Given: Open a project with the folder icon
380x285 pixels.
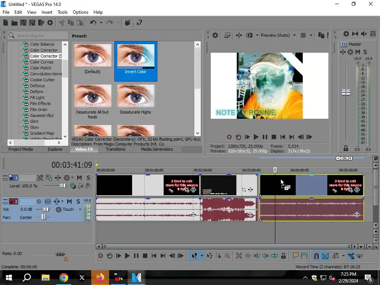Looking at the screenshot, I should tap(14, 23).
